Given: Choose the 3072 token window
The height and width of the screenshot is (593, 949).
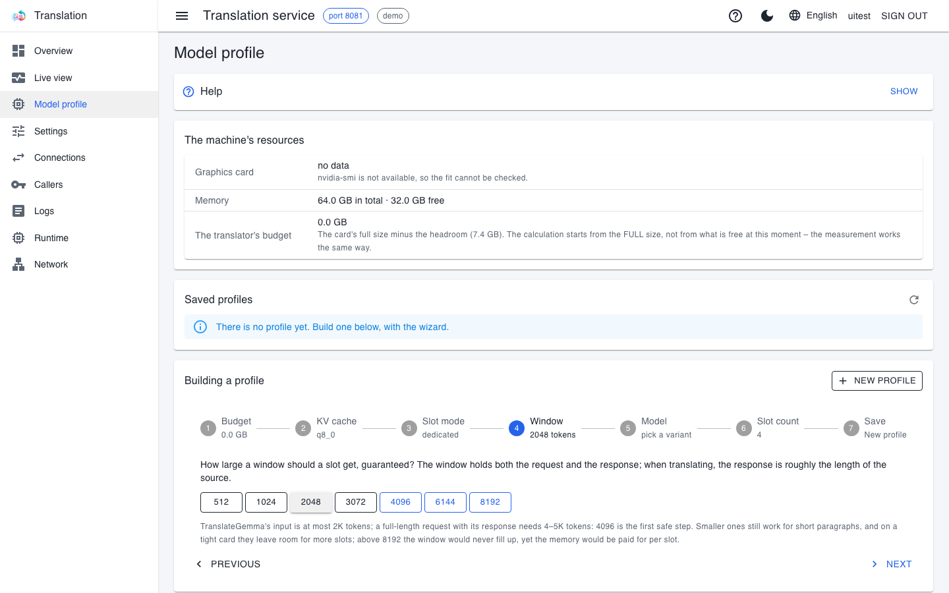Looking at the screenshot, I should (356, 502).
